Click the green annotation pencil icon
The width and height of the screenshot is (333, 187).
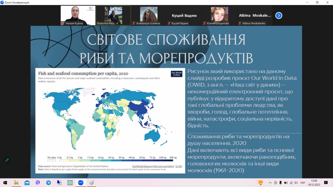click(7, 160)
